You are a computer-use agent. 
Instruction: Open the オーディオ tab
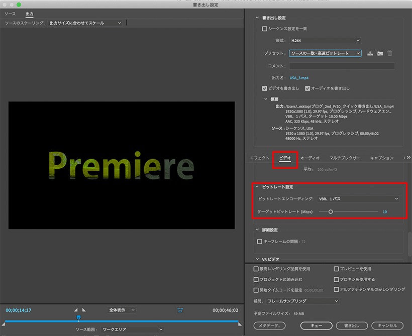tap(310, 158)
